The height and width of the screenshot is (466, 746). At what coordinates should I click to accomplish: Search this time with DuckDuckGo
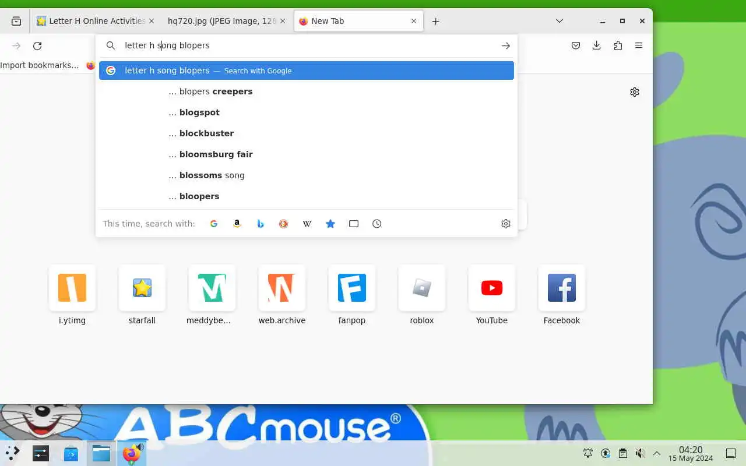(284, 224)
